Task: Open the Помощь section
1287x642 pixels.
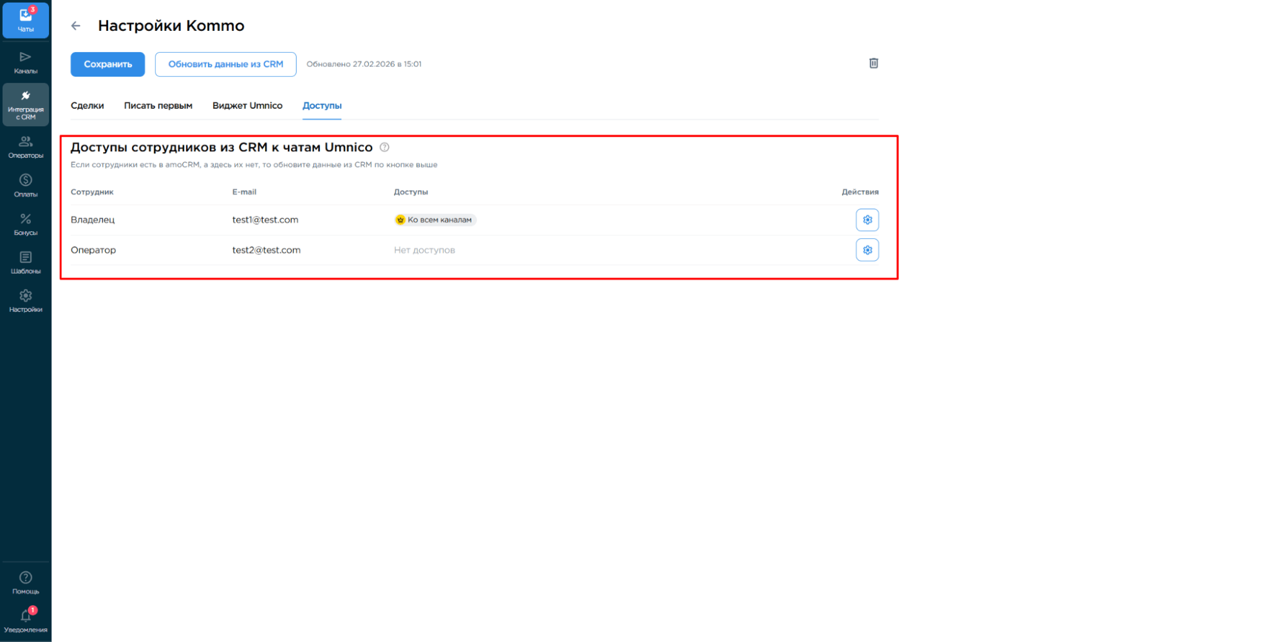Action: pos(26,580)
